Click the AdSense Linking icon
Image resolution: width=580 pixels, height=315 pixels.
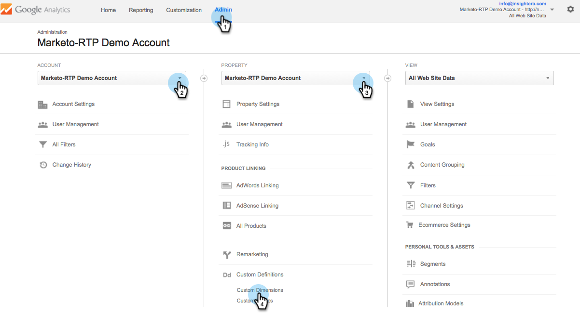[x=226, y=206]
